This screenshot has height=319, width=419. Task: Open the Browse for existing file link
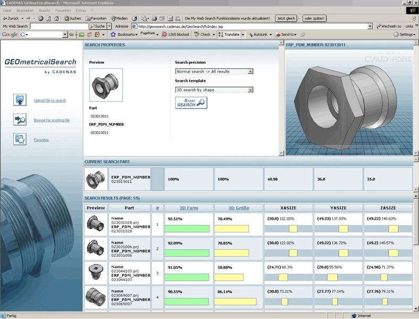coord(52,120)
